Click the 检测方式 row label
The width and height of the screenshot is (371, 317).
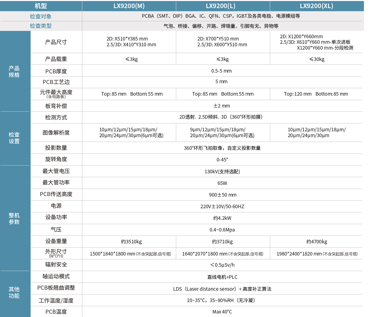pyautogui.click(x=56, y=117)
